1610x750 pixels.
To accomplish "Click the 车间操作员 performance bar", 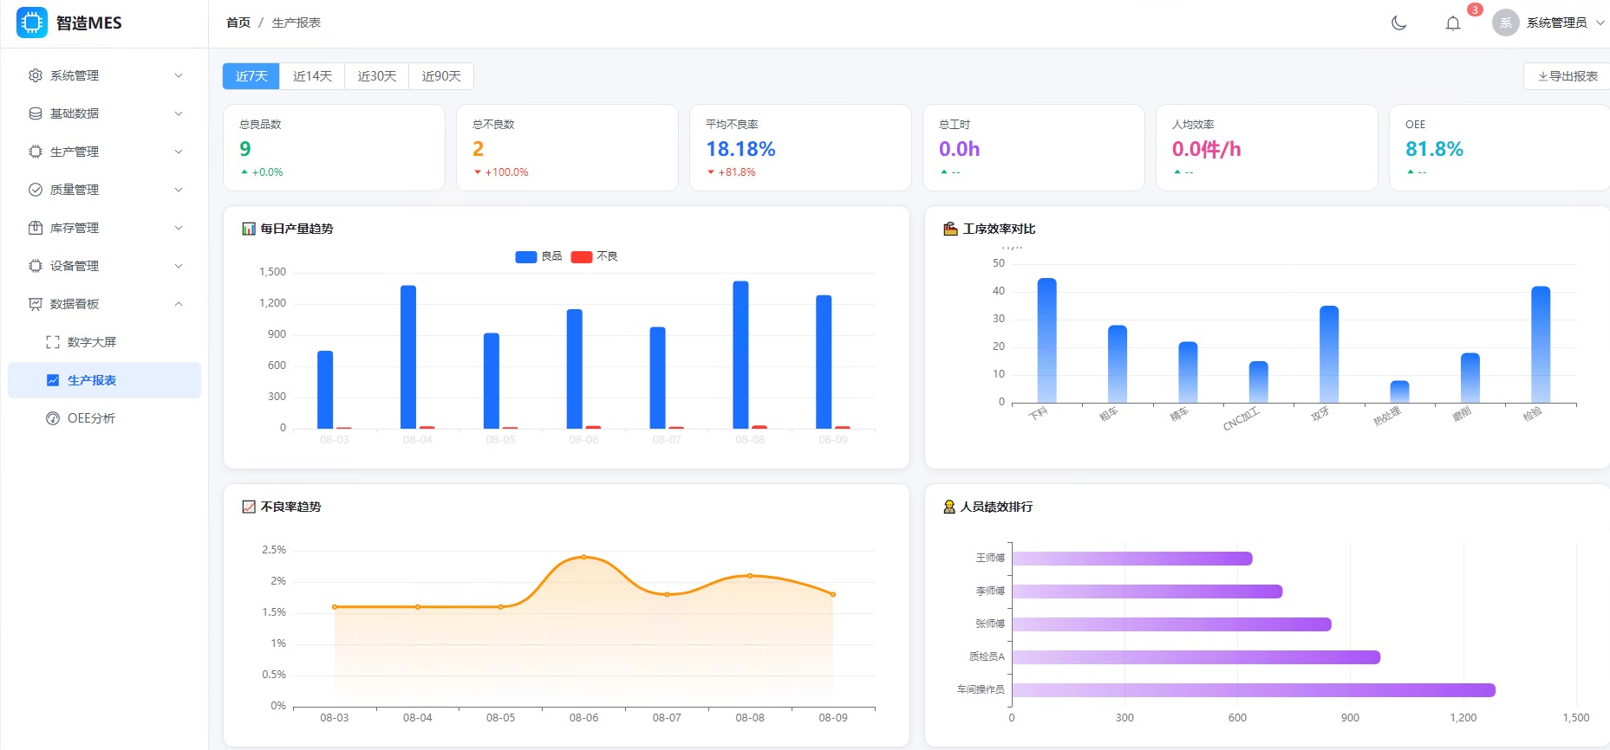I will (1254, 690).
